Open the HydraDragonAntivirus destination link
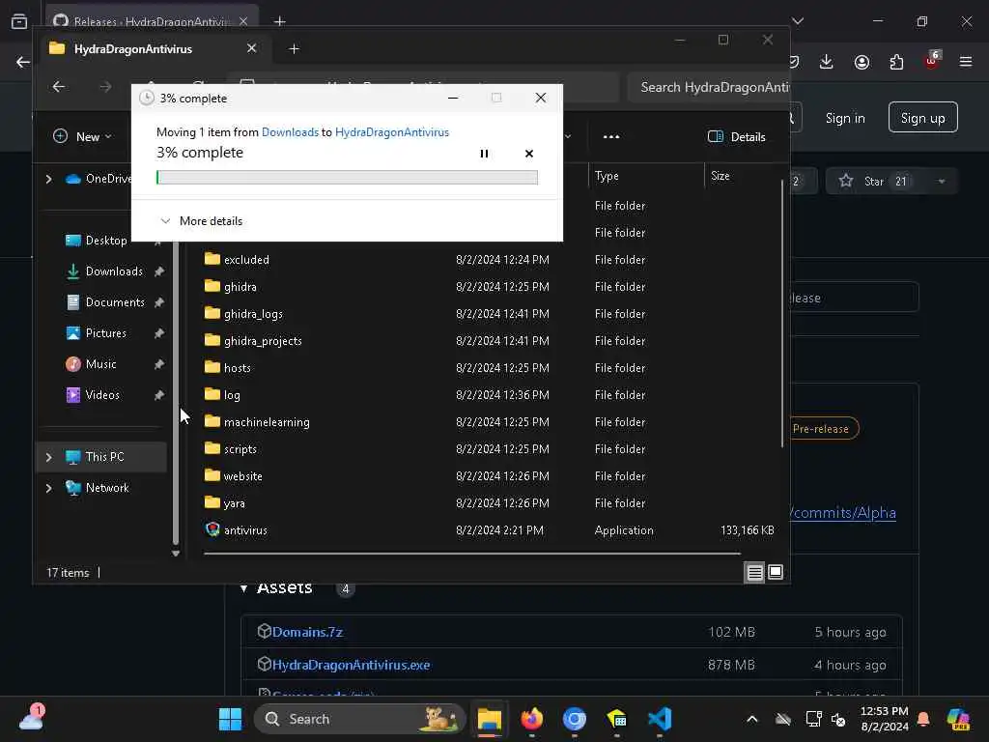 click(392, 131)
